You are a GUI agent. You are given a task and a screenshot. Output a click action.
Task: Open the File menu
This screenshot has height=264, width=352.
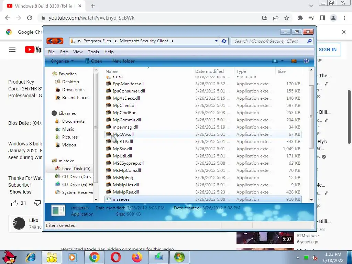(51, 52)
